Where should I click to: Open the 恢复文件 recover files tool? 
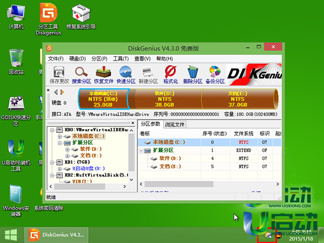coord(104,75)
